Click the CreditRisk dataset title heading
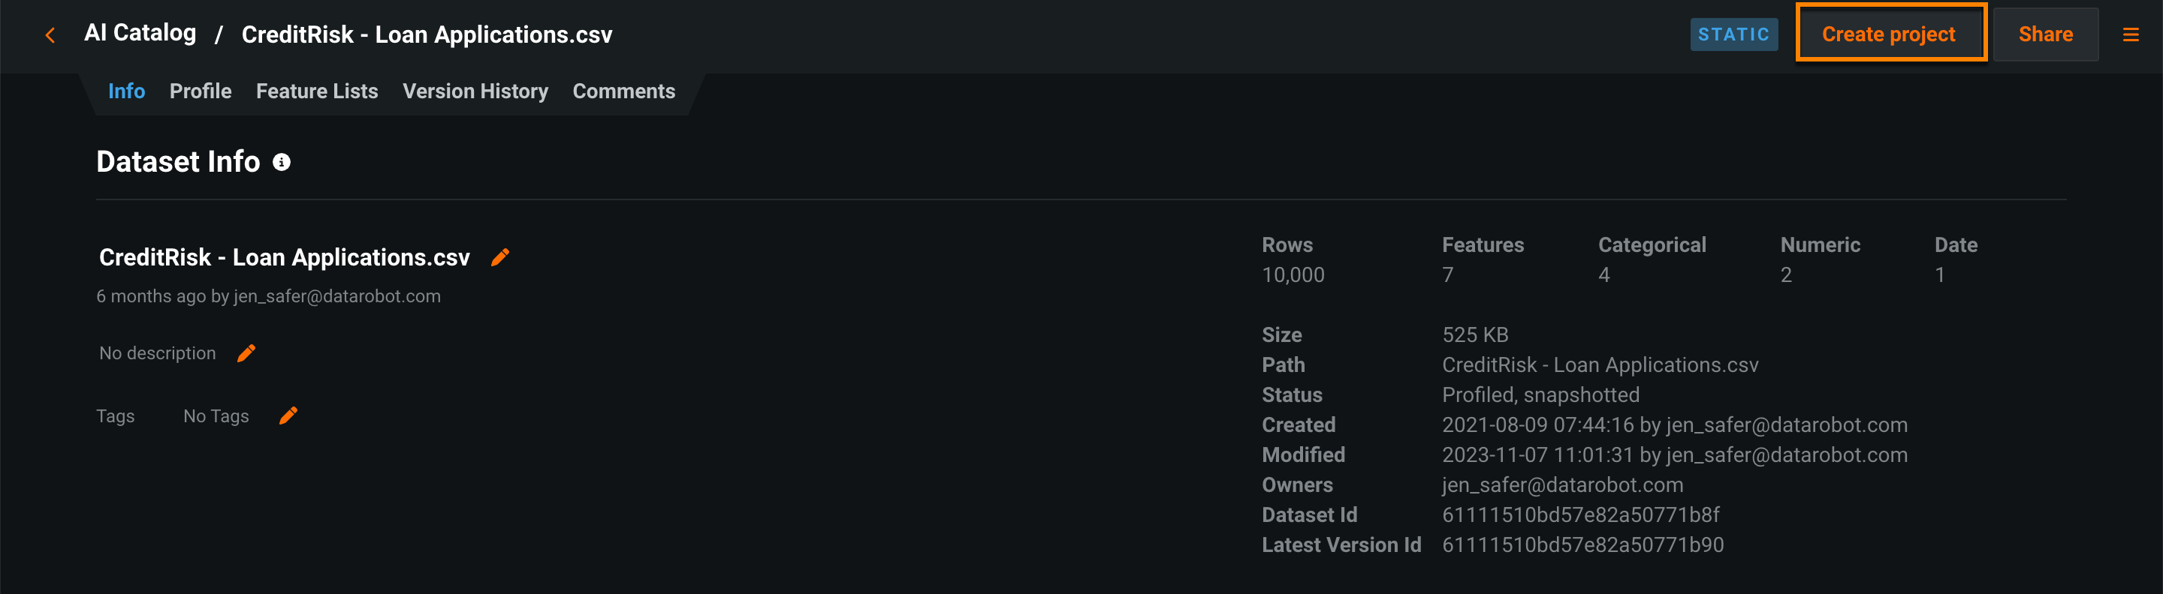Screen dimensions: 2163x594 (x=284, y=257)
